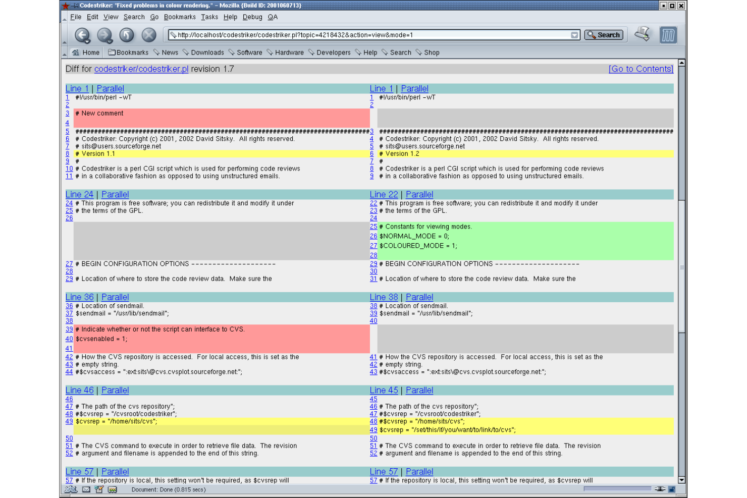Click line number 40 beside $cvsenabled

(69, 339)
